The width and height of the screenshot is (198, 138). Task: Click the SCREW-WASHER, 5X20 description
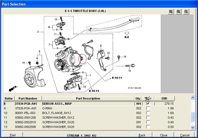pyautogui.click(x=58, y=122)
